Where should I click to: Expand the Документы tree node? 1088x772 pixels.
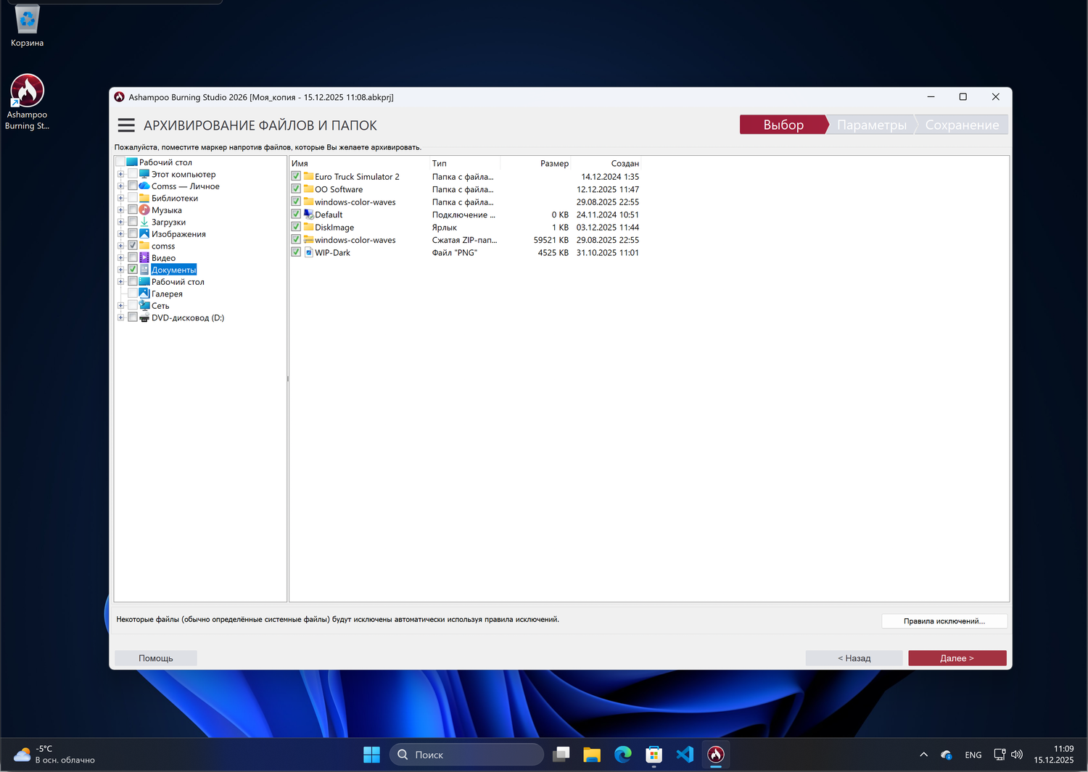click(120, 270)
